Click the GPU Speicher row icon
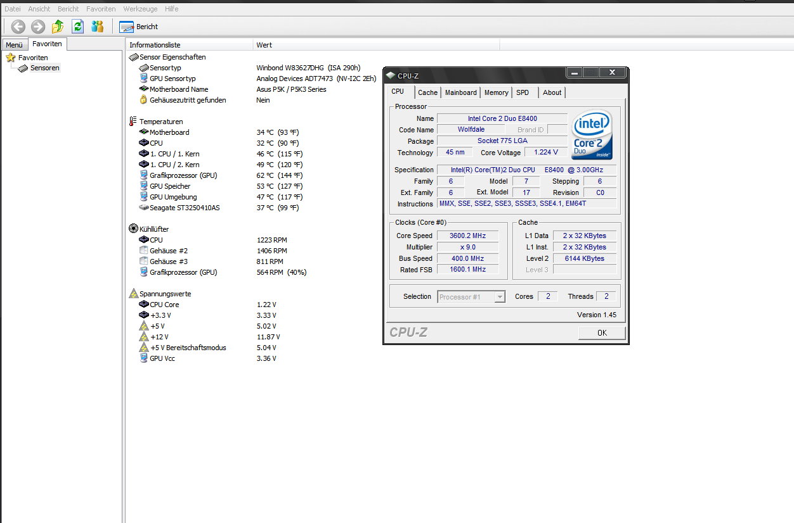The height and width of the screenshot is (523, 794). [x=144, y=186]
